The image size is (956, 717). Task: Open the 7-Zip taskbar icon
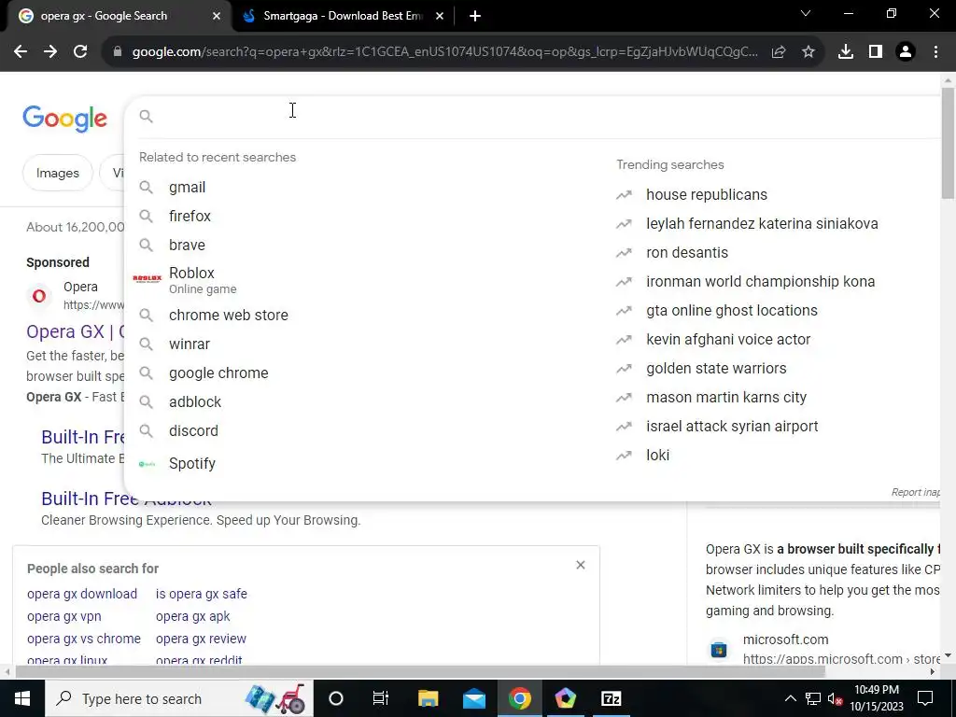pos(611,698)
